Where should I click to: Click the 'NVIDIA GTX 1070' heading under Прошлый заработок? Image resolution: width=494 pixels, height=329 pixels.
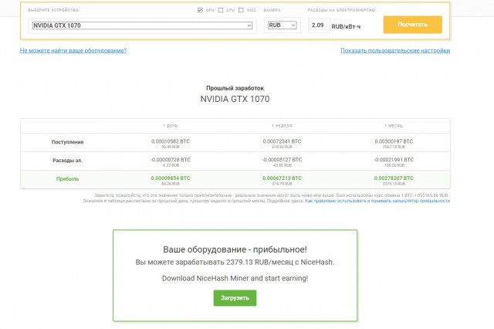tap(235, 99)
